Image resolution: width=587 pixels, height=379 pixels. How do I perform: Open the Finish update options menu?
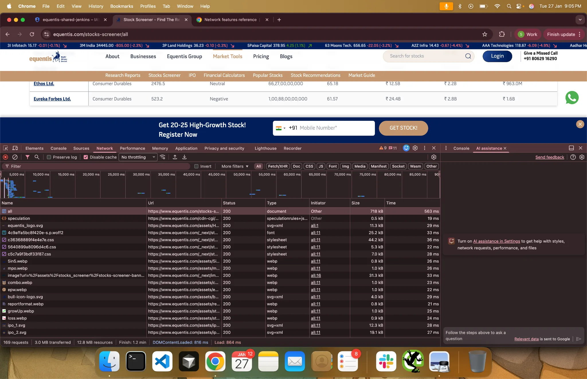click(x=580, y=34)
